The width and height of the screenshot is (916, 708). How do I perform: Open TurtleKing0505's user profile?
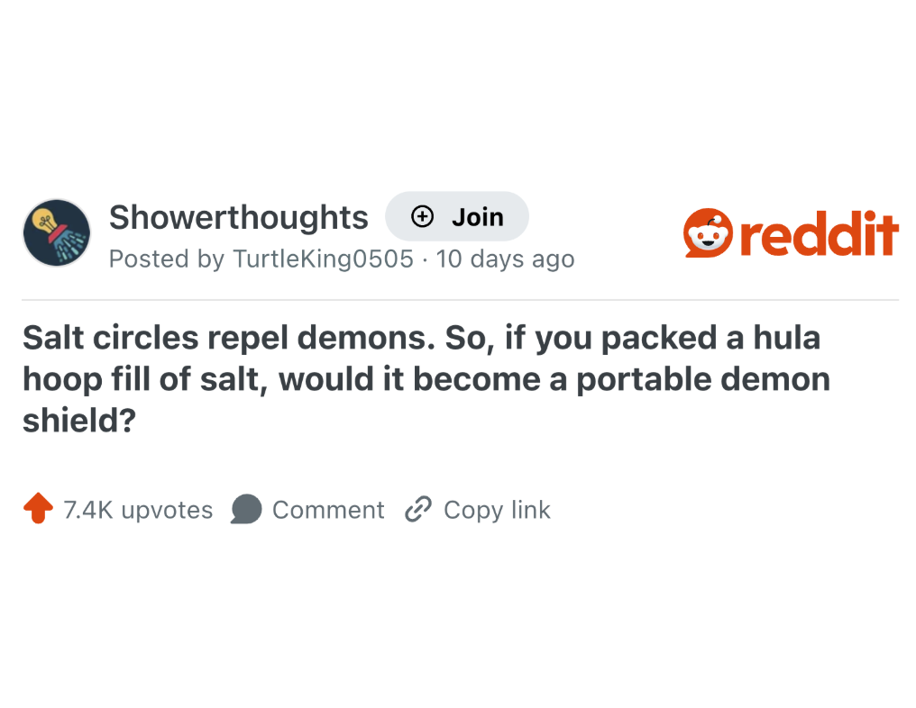pos(323,259)
